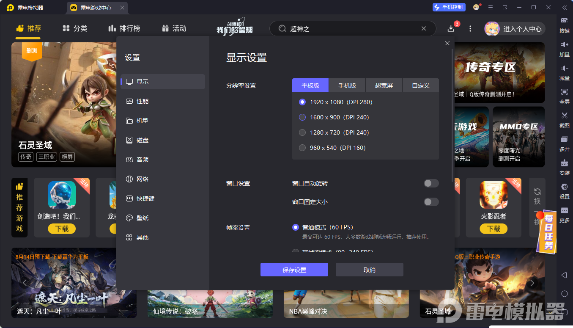Open the three-dot overflow menu near search
Screen dimensions: 573x328
click(x=470, y=28)
